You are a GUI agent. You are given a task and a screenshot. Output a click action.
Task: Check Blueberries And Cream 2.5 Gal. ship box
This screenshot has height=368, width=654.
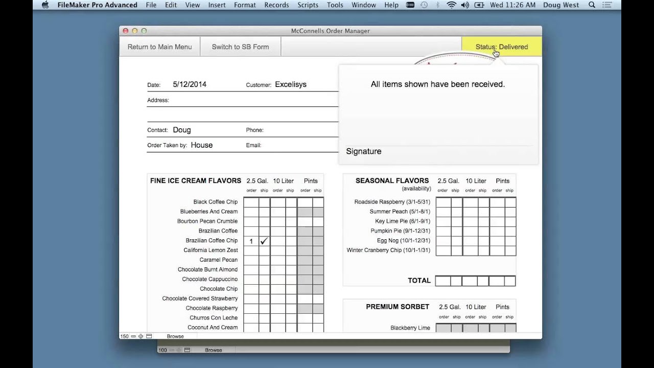point(264,212)
